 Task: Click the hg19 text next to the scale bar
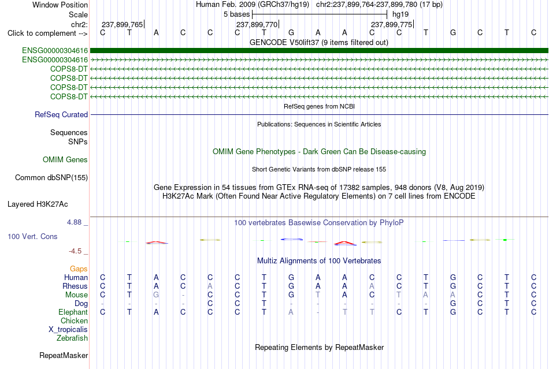point(400,14)
